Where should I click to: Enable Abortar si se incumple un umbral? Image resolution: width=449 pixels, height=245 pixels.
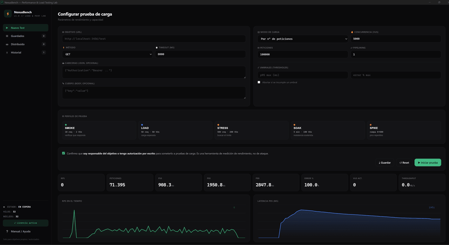[x=259, y=82]
